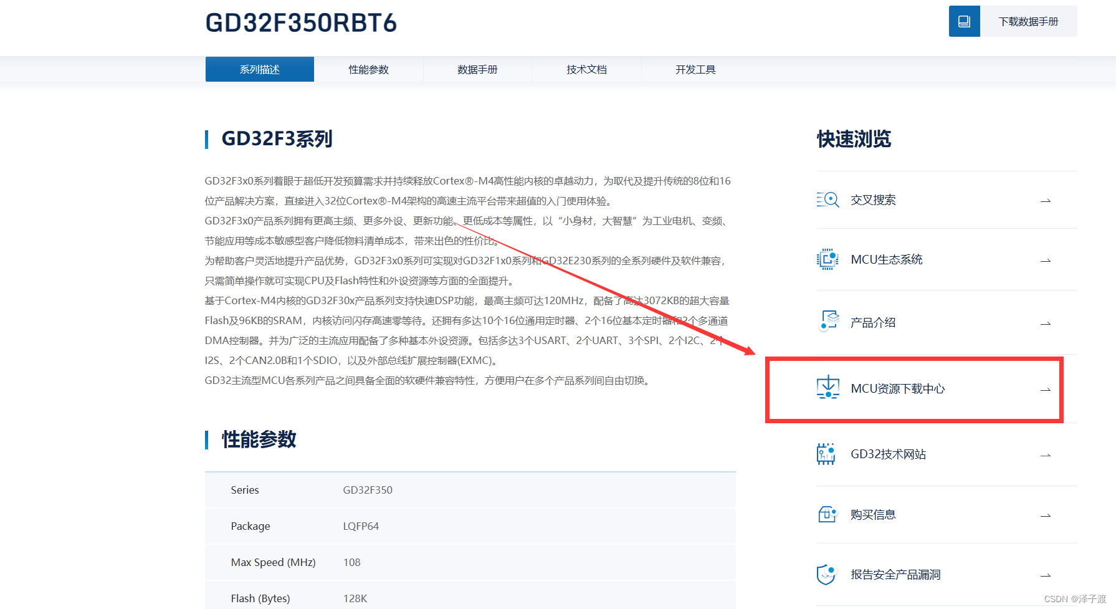Image resolution: width=1116 pixels, height=609 pixels.
Task: Click the 性能参数 section heading
Action: [x=259, y=439]
